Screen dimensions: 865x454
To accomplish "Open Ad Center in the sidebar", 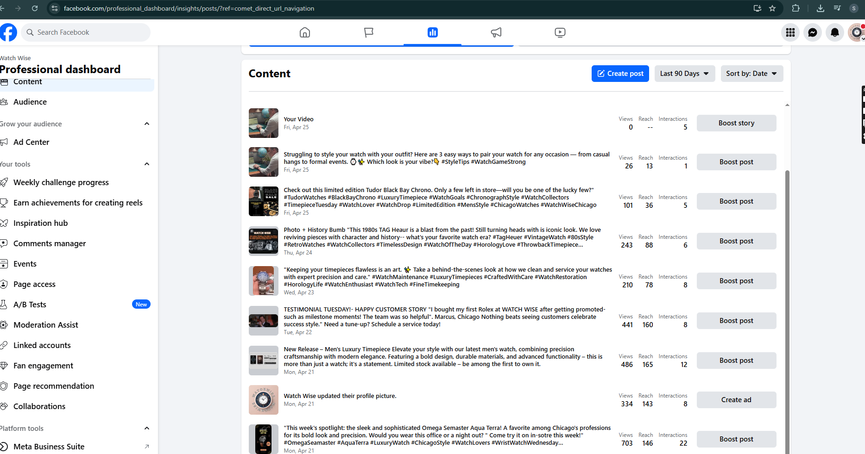I will pos(77,142).
